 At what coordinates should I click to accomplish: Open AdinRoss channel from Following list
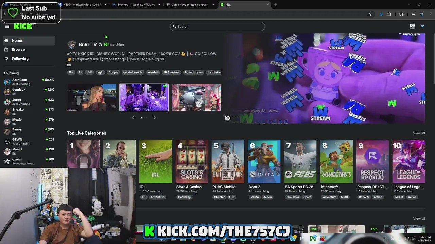pos(29,82)
